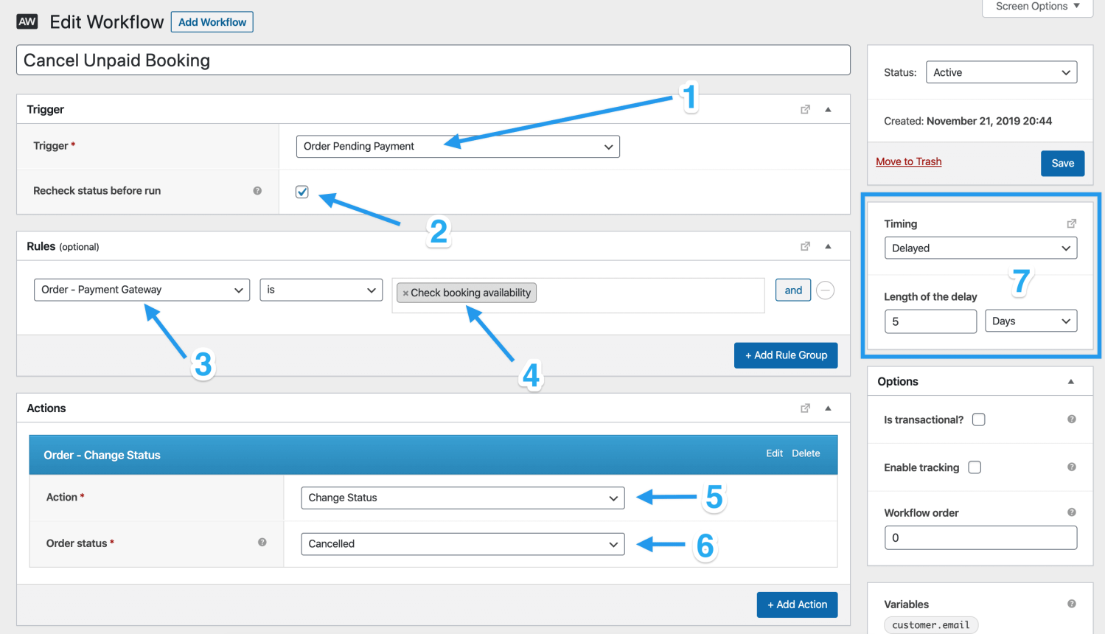Open Timing panel via external link icon

pyautogui.click(x=1072, y=223)
